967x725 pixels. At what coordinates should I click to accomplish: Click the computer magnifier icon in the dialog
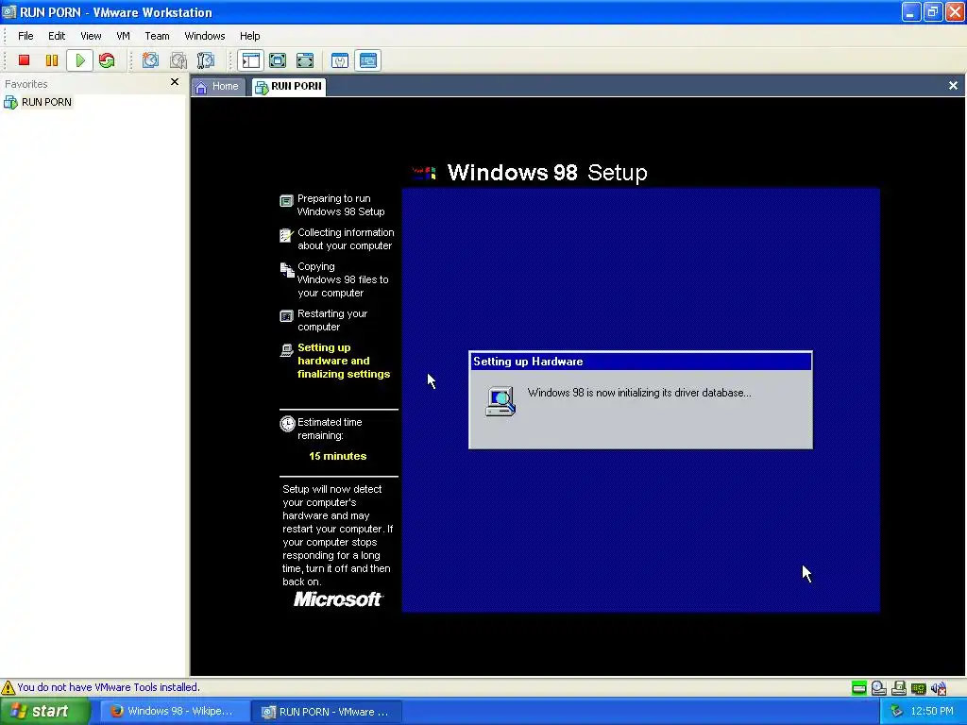coord(500,400)
